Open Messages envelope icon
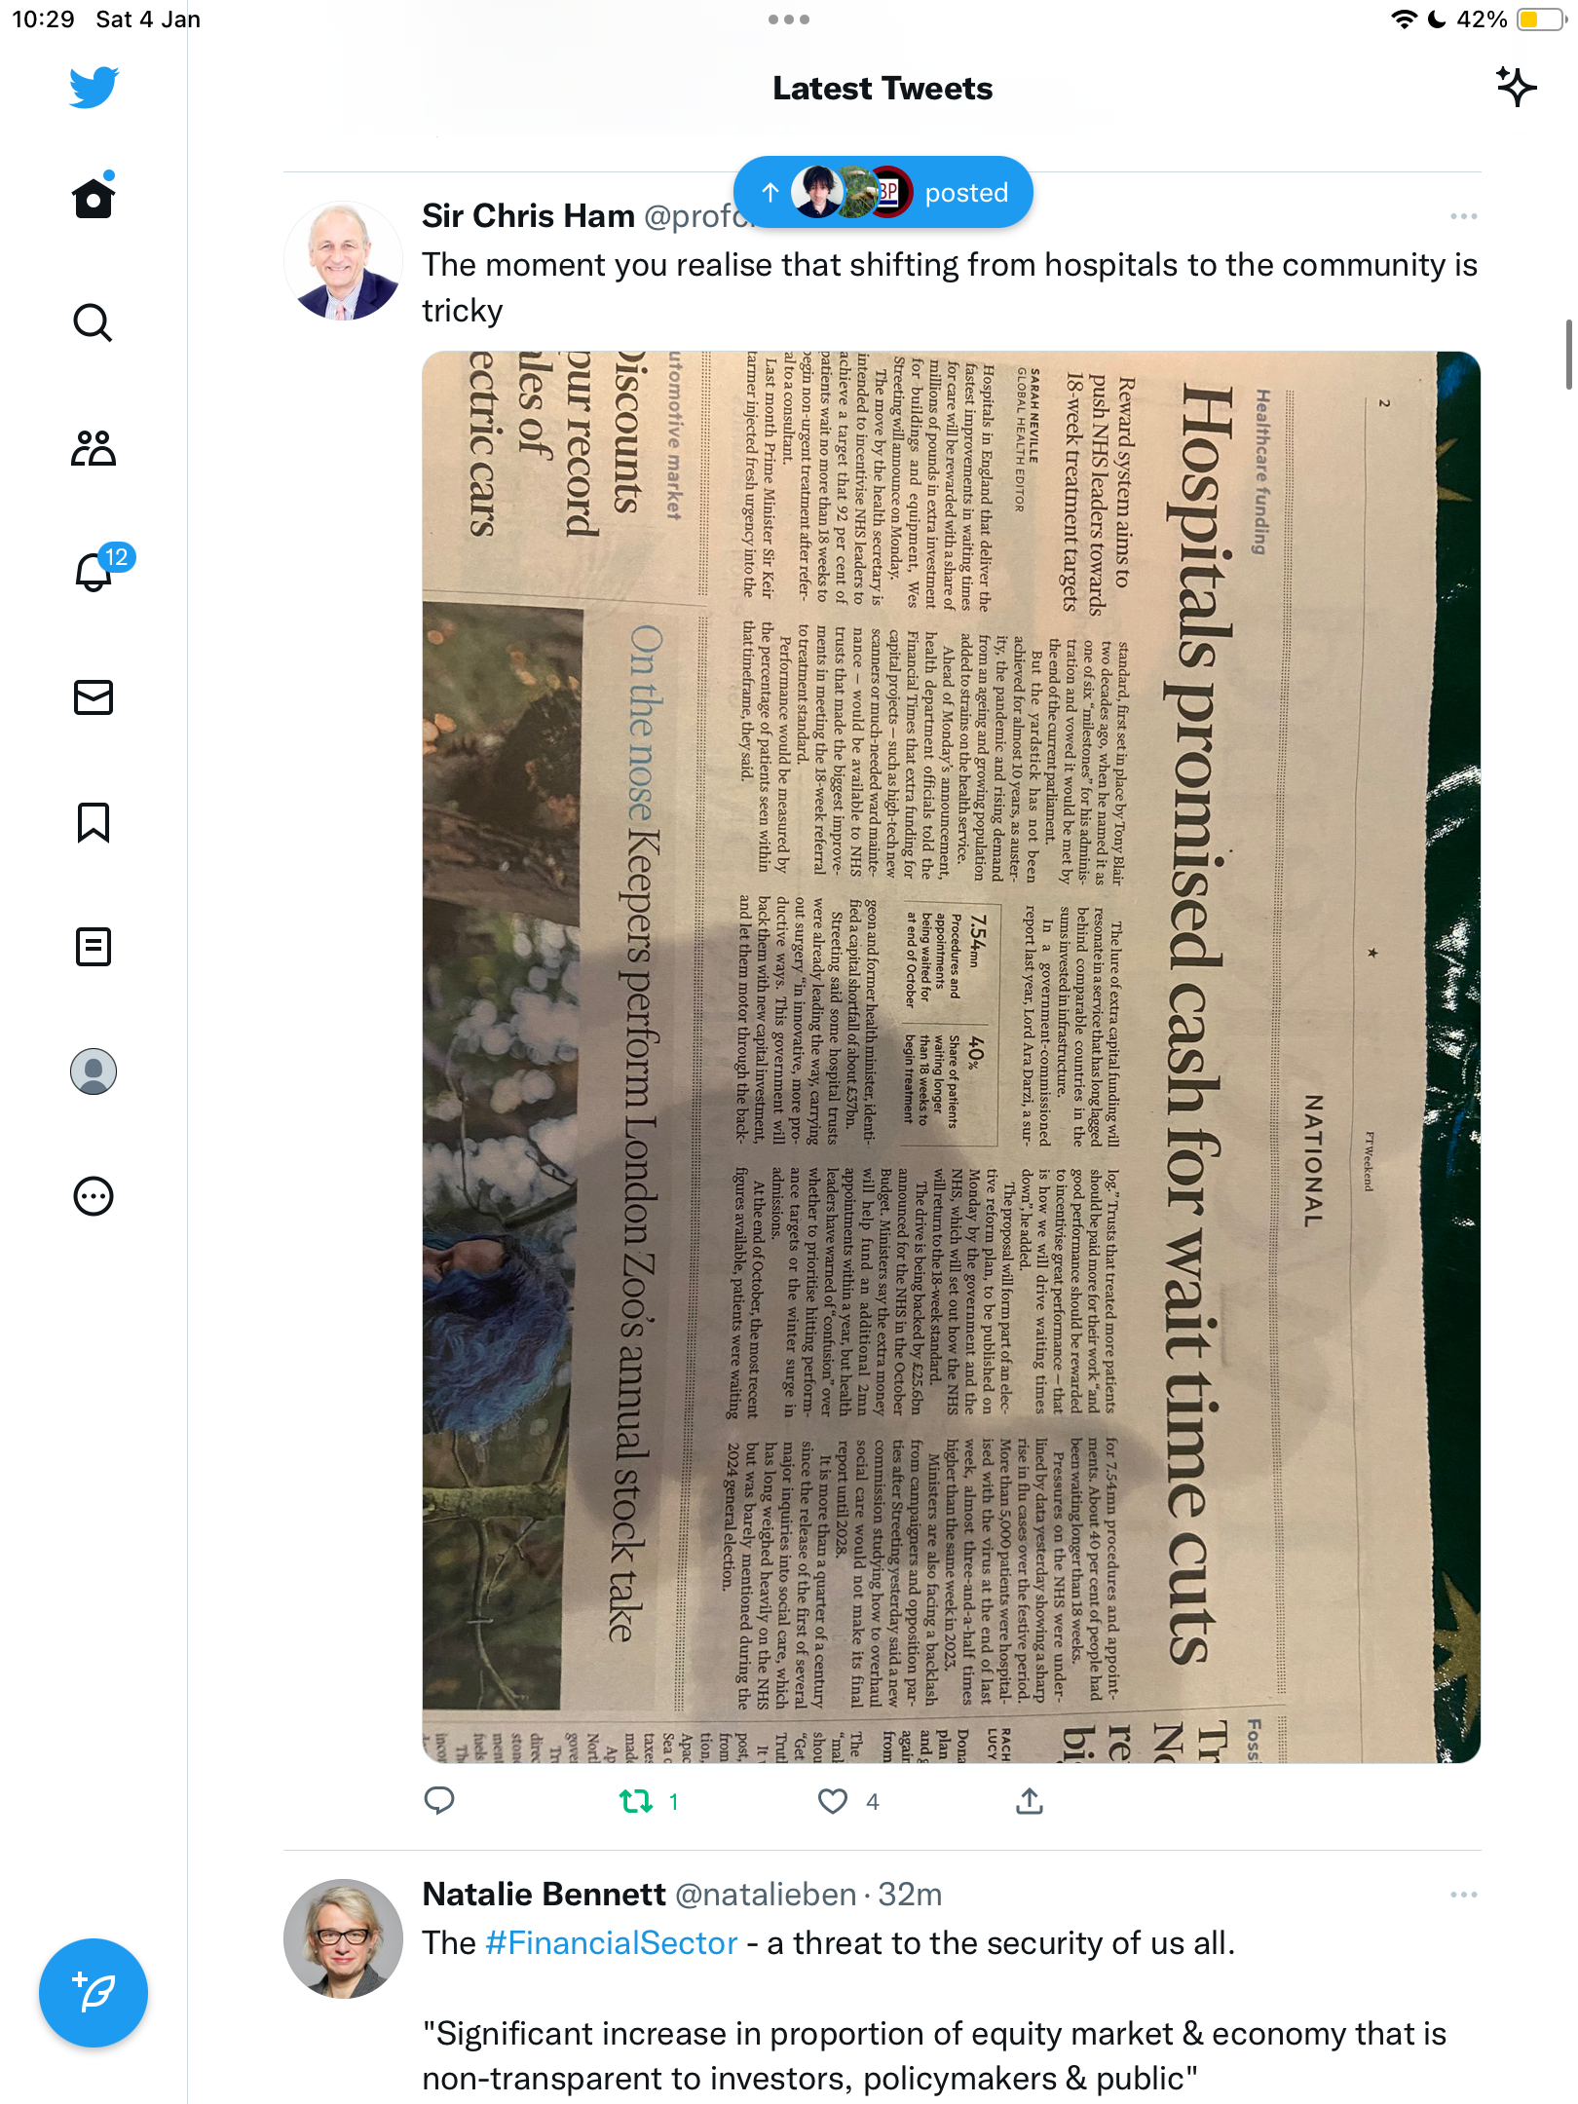1578x2104 pixels. [94, 697]
